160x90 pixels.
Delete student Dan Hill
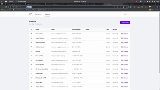pos(126,51)
